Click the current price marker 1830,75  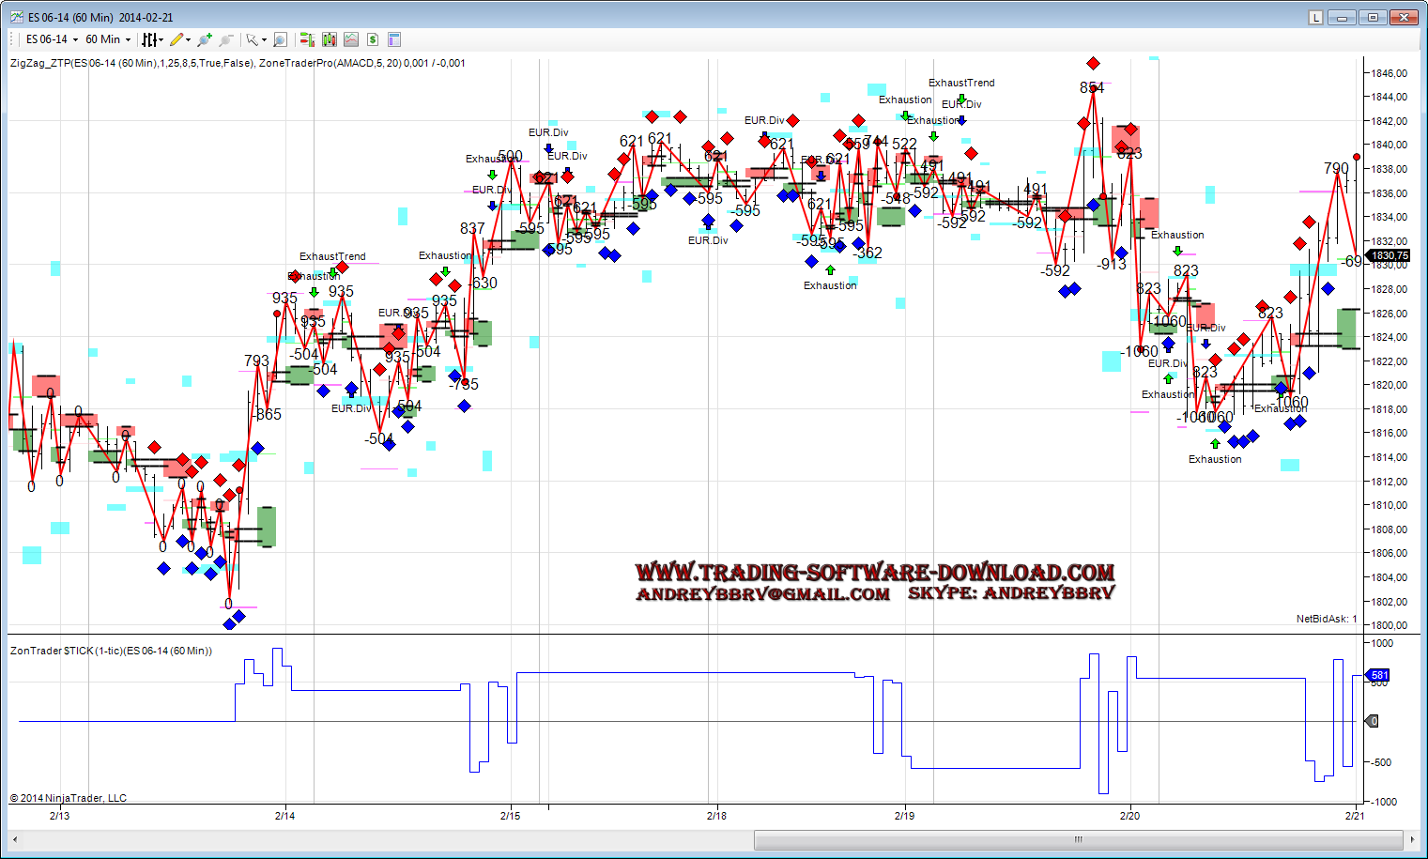(x=1389, y=255)
